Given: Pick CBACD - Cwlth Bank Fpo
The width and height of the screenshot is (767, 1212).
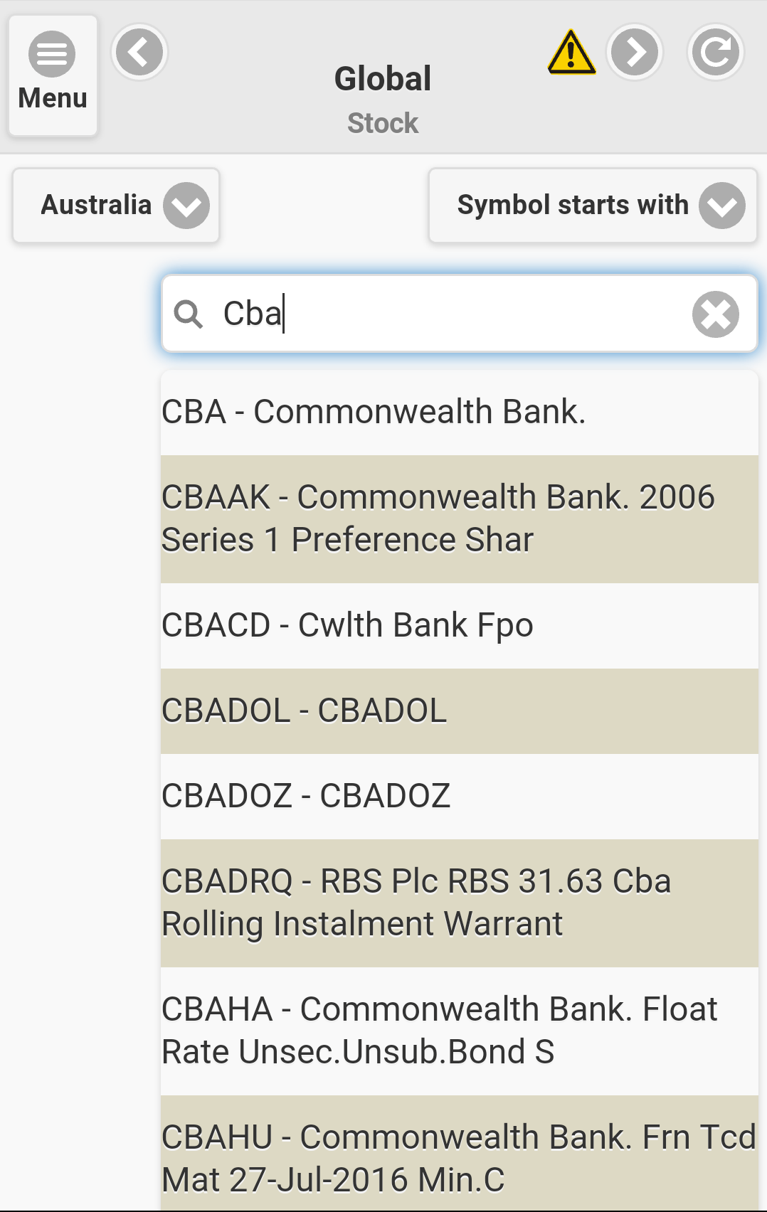Looking at the screenshot, I should click(459, 626).
